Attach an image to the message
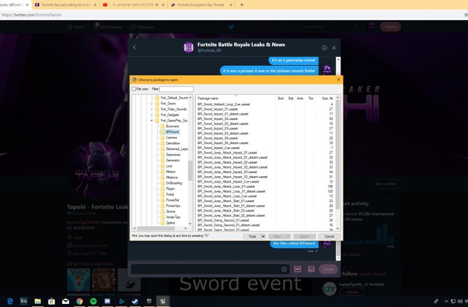Screen dimensions: 468x307 click(x=311, y=269)
